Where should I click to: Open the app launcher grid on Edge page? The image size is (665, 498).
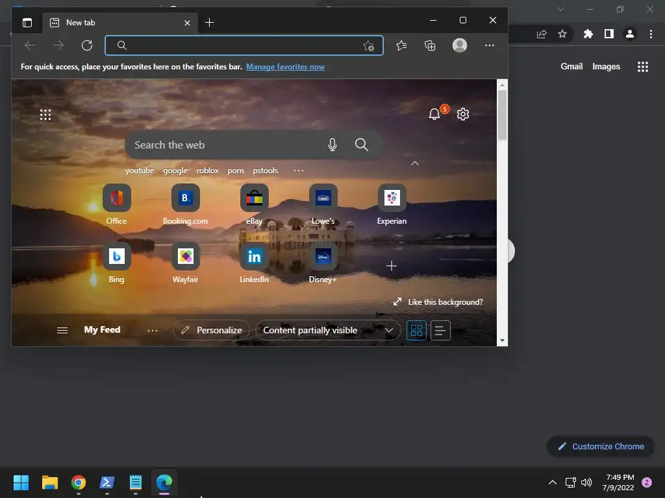[x=45, y=115]
